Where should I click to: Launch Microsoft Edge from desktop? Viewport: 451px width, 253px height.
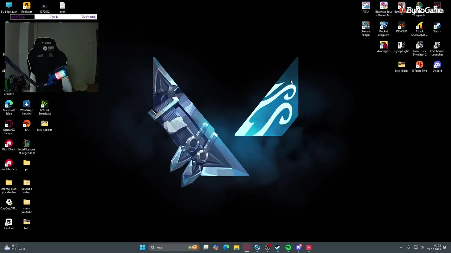(x=9, y=108)
